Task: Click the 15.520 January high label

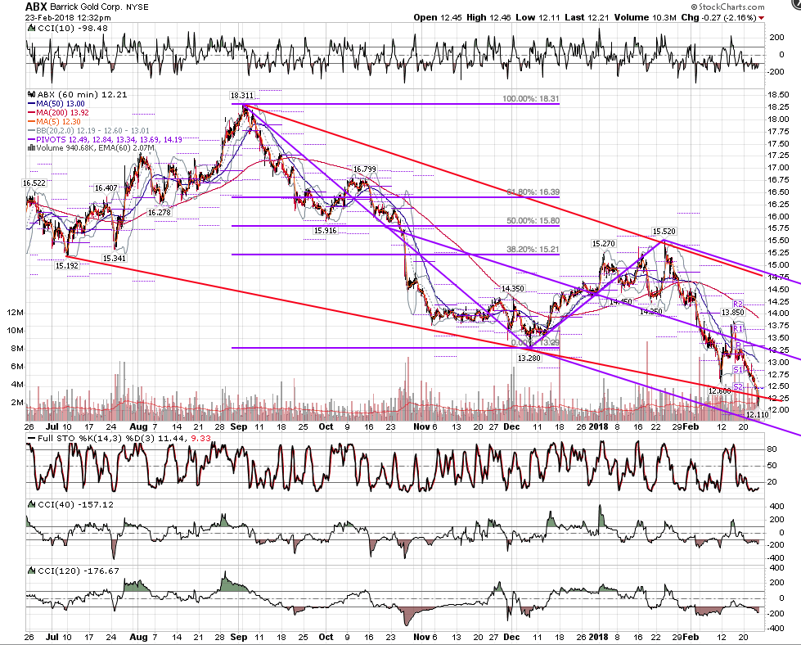Action: tap(664, 232)
